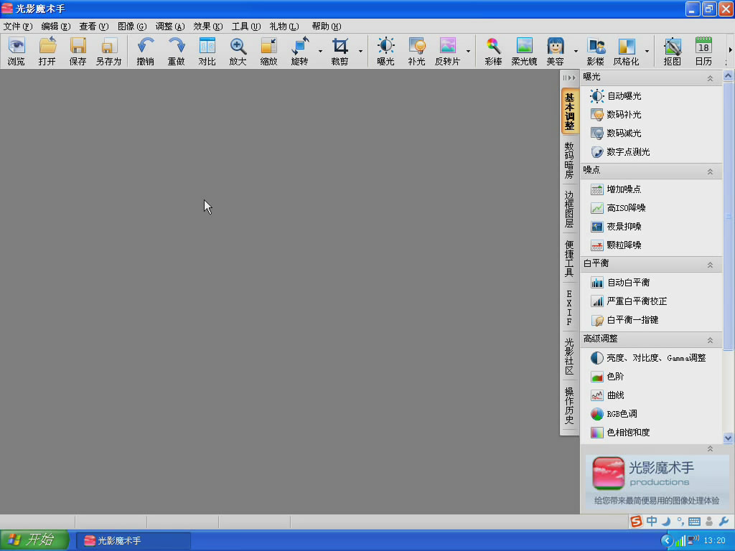Click the 抠图 (Cutout) toolbar icon

(672, 51)
